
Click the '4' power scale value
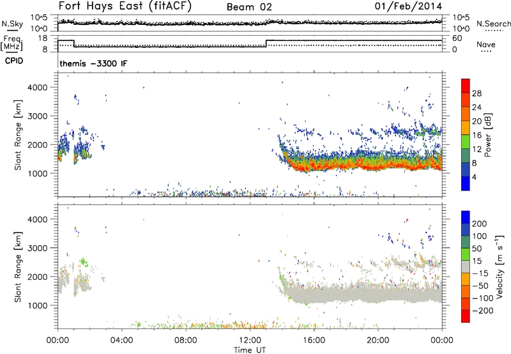click(474, 177)
